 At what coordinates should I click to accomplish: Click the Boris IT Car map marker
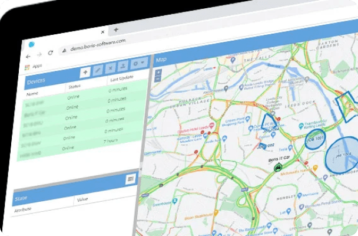tap(277, 167)
